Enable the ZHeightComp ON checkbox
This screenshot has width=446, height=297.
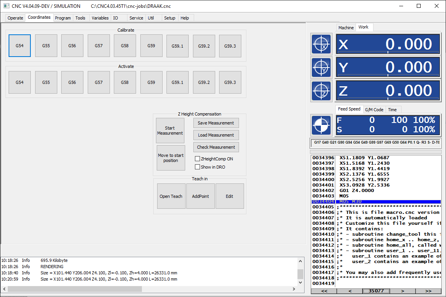pyautogui.click(x=197, y=158)
